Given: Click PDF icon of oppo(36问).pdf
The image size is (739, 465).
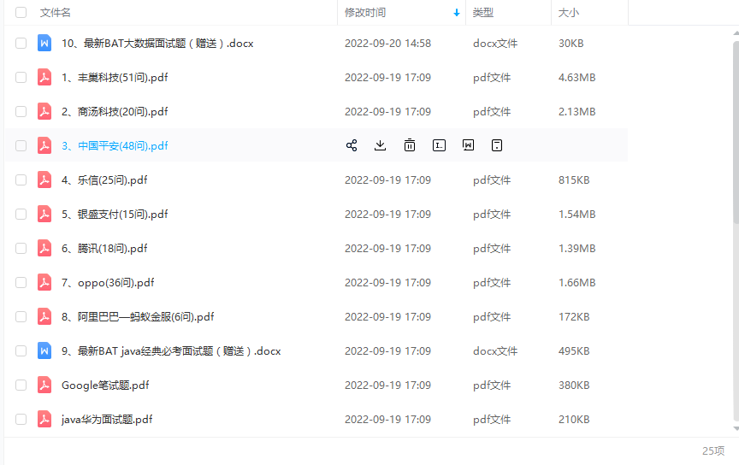Looking at the screenshot, I should point(44,283).
